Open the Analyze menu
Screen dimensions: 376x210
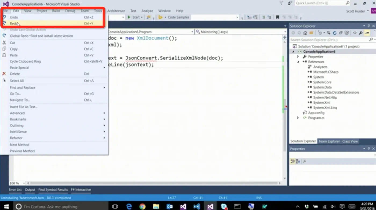[147, 11]
